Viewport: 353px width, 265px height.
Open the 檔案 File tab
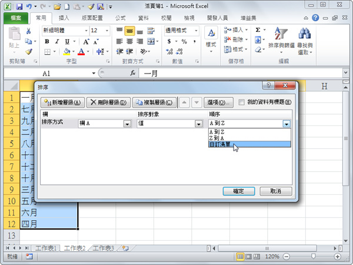click(x=16, y=18)
